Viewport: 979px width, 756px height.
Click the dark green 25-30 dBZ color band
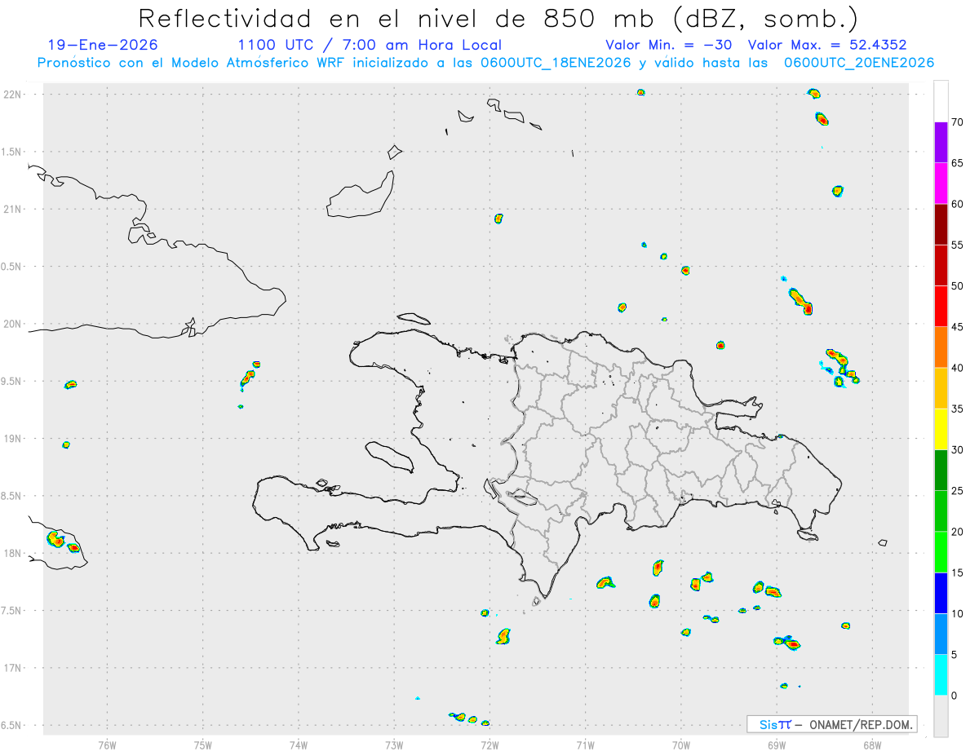[941, 471]
